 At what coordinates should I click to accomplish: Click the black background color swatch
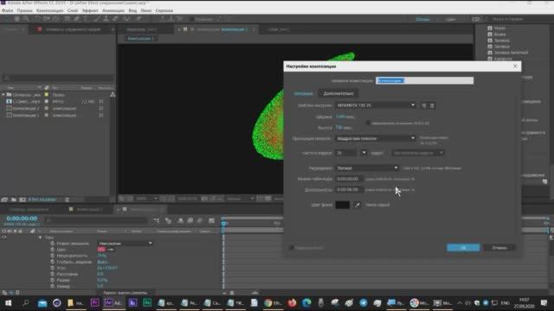tap(342, 205)
